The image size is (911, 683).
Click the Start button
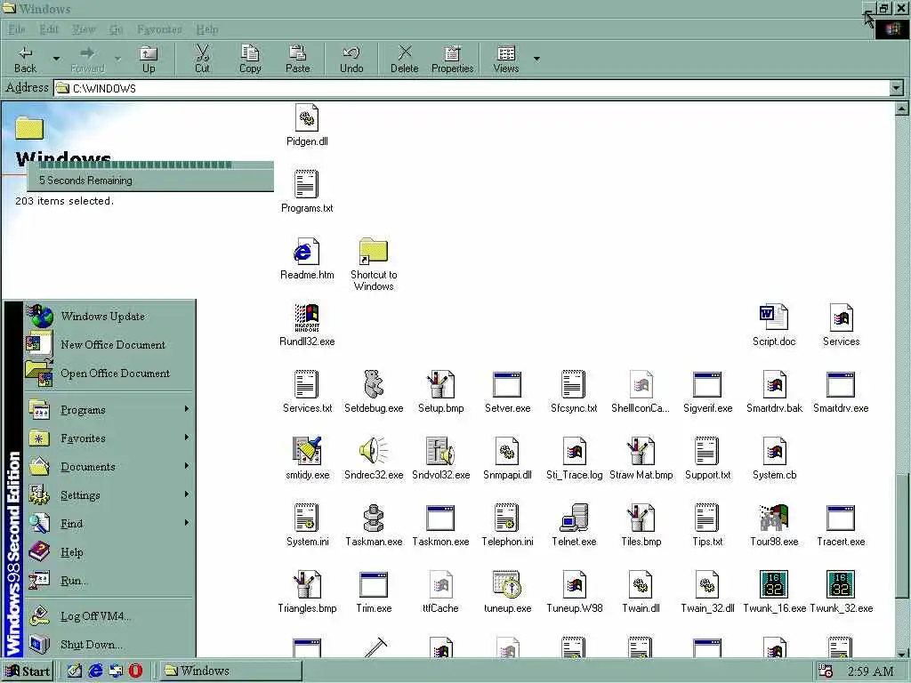tap(28, 671)
